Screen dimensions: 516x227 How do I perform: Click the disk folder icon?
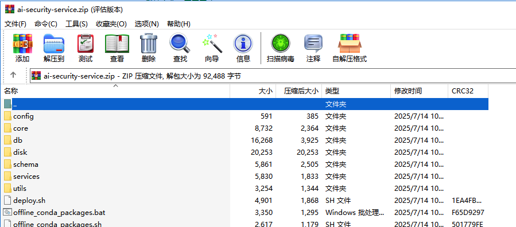[x=7, y=152]
